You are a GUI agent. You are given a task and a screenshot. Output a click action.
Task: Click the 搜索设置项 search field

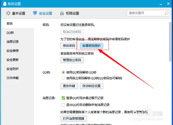(x=148, y=13)
